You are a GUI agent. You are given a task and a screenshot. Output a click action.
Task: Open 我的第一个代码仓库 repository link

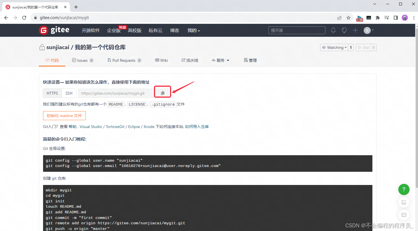(x=100, y=47)
